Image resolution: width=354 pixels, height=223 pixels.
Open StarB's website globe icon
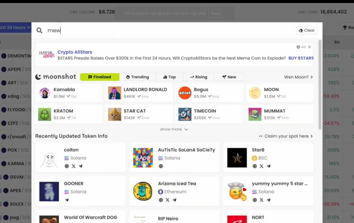[255, 166]
